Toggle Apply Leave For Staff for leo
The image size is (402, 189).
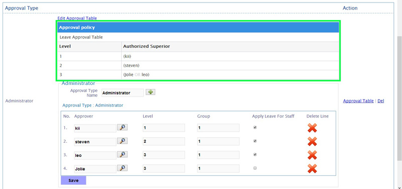click(x=255, y=155)
